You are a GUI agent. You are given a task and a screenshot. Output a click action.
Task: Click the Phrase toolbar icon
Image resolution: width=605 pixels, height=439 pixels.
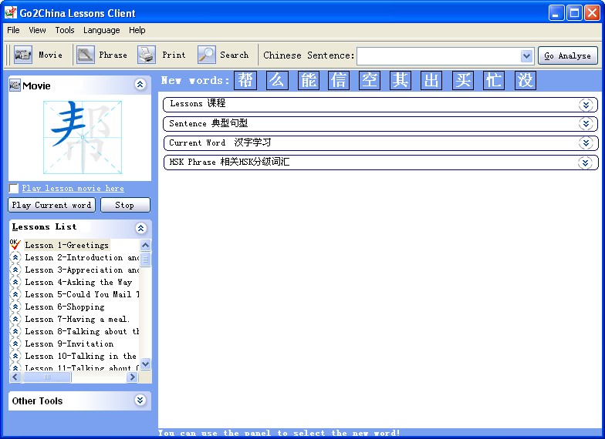tap(85, 55)
